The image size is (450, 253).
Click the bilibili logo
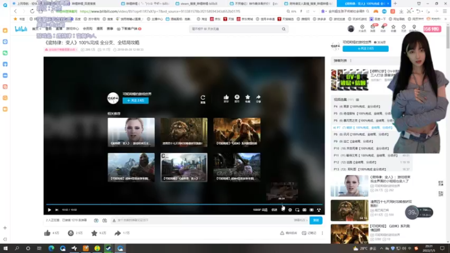21,29
